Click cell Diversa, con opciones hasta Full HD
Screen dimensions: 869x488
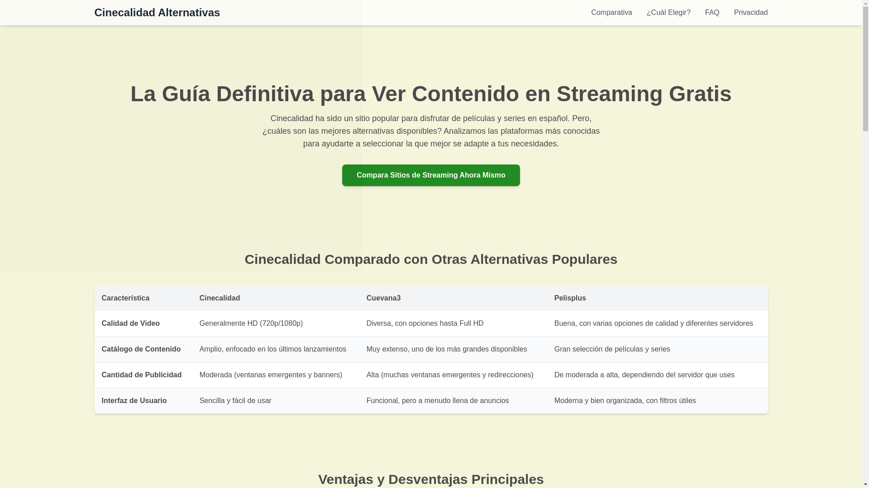(453, 324)
